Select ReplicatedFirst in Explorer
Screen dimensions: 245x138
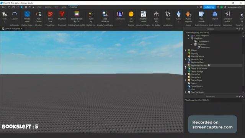coord(198,62)
